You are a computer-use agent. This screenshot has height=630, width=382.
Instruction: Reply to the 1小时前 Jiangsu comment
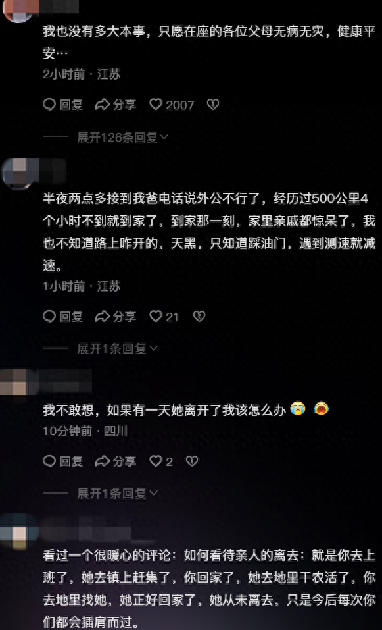(62, 317)
